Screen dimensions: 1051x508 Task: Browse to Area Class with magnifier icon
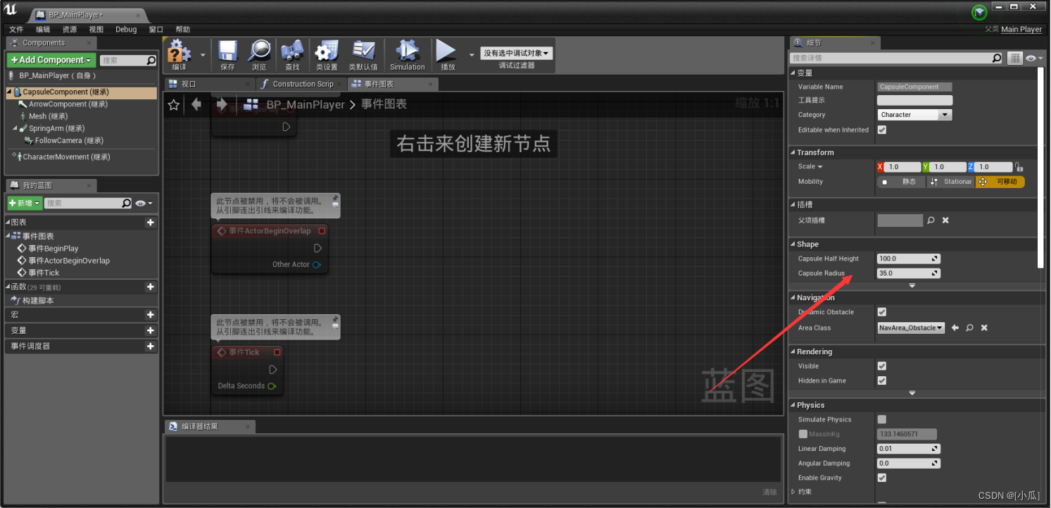(969, 328)
